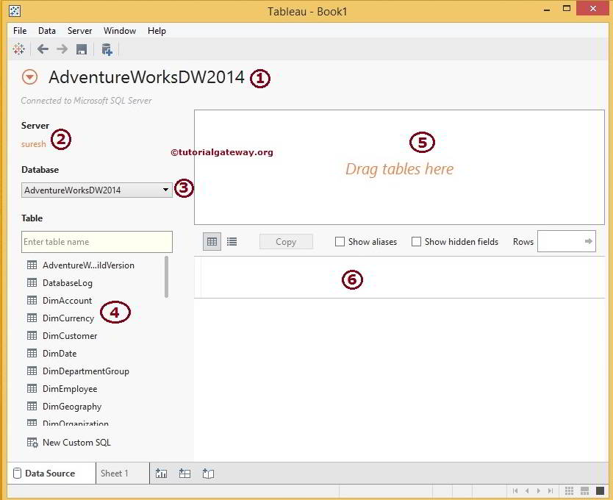Screen dimensions: 613x500
Task: Go to last sheet navigation arrow
Action: [x=551, y=491]
